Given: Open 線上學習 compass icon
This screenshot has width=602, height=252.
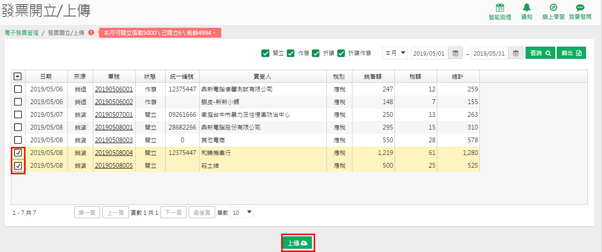Looking at the screenshot, I should point(553,8).
